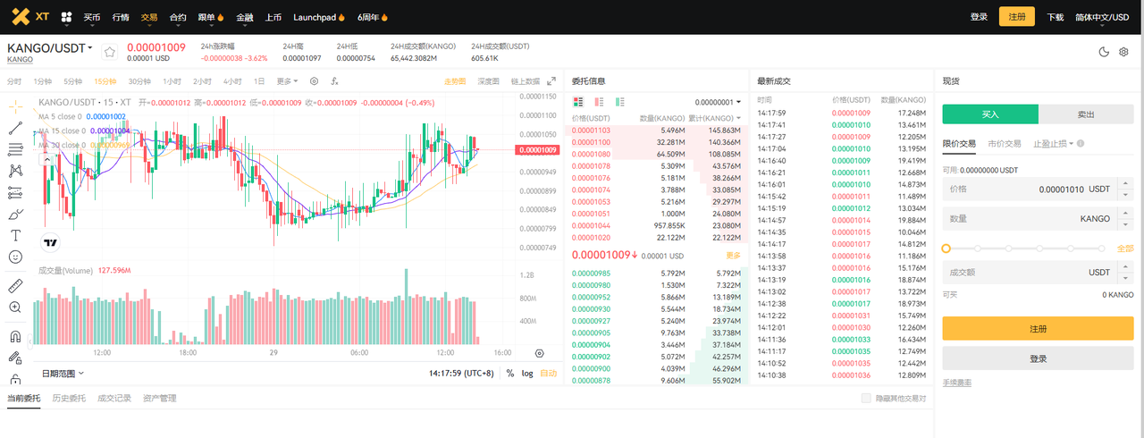Select the brush drawing tool
The height and width of the screenshot is (438, 1144).
[15, 214]
